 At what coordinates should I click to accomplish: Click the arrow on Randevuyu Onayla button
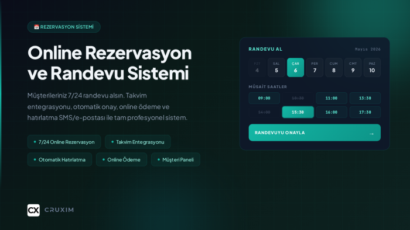[371, 134]
